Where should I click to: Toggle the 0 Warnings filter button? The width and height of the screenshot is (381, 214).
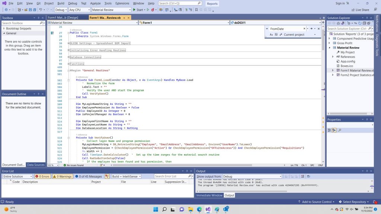click(62, 176)
